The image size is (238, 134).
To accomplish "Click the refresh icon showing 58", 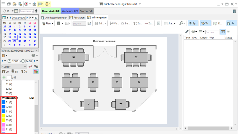I will tap(4, 11).
